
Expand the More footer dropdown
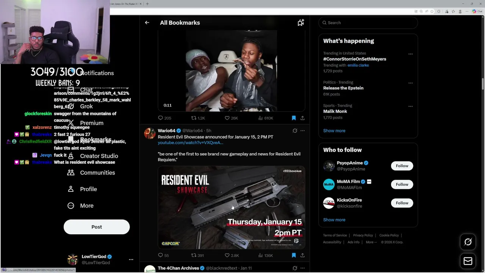click(x=371, y=242)
